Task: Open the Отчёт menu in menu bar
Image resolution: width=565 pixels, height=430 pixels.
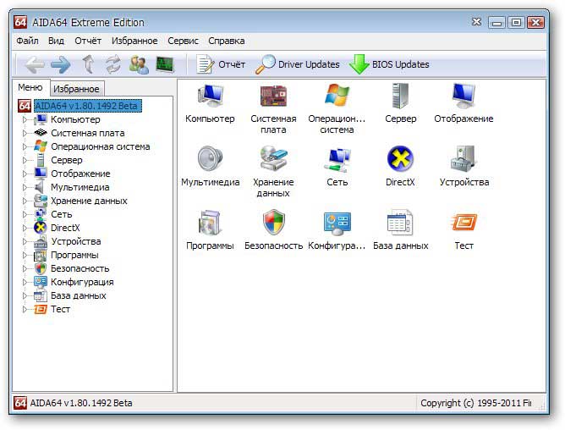Action: click(x=88, y=41)
